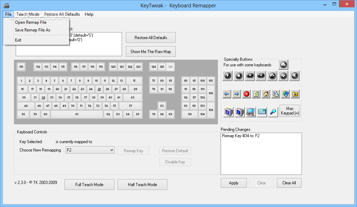Select keyboard key 89
The height and width of the screenshot is (207, 357).
pos(170,114)
